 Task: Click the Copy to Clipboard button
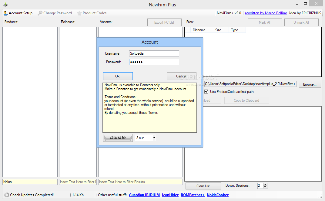point(247,101)
